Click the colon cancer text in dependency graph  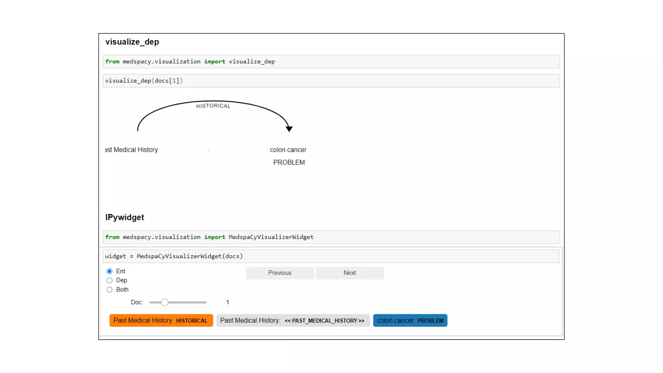tap(288, 150)
